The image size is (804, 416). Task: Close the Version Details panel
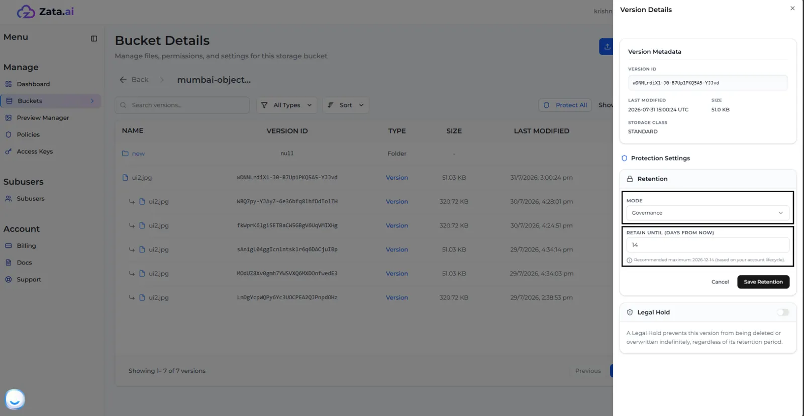(792, 8)
